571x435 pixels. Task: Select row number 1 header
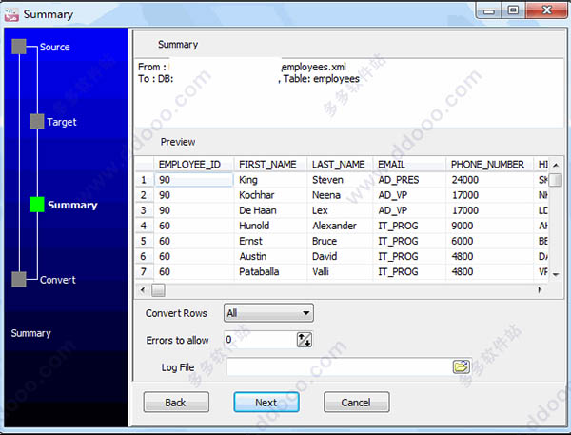[x=145, y=180]
